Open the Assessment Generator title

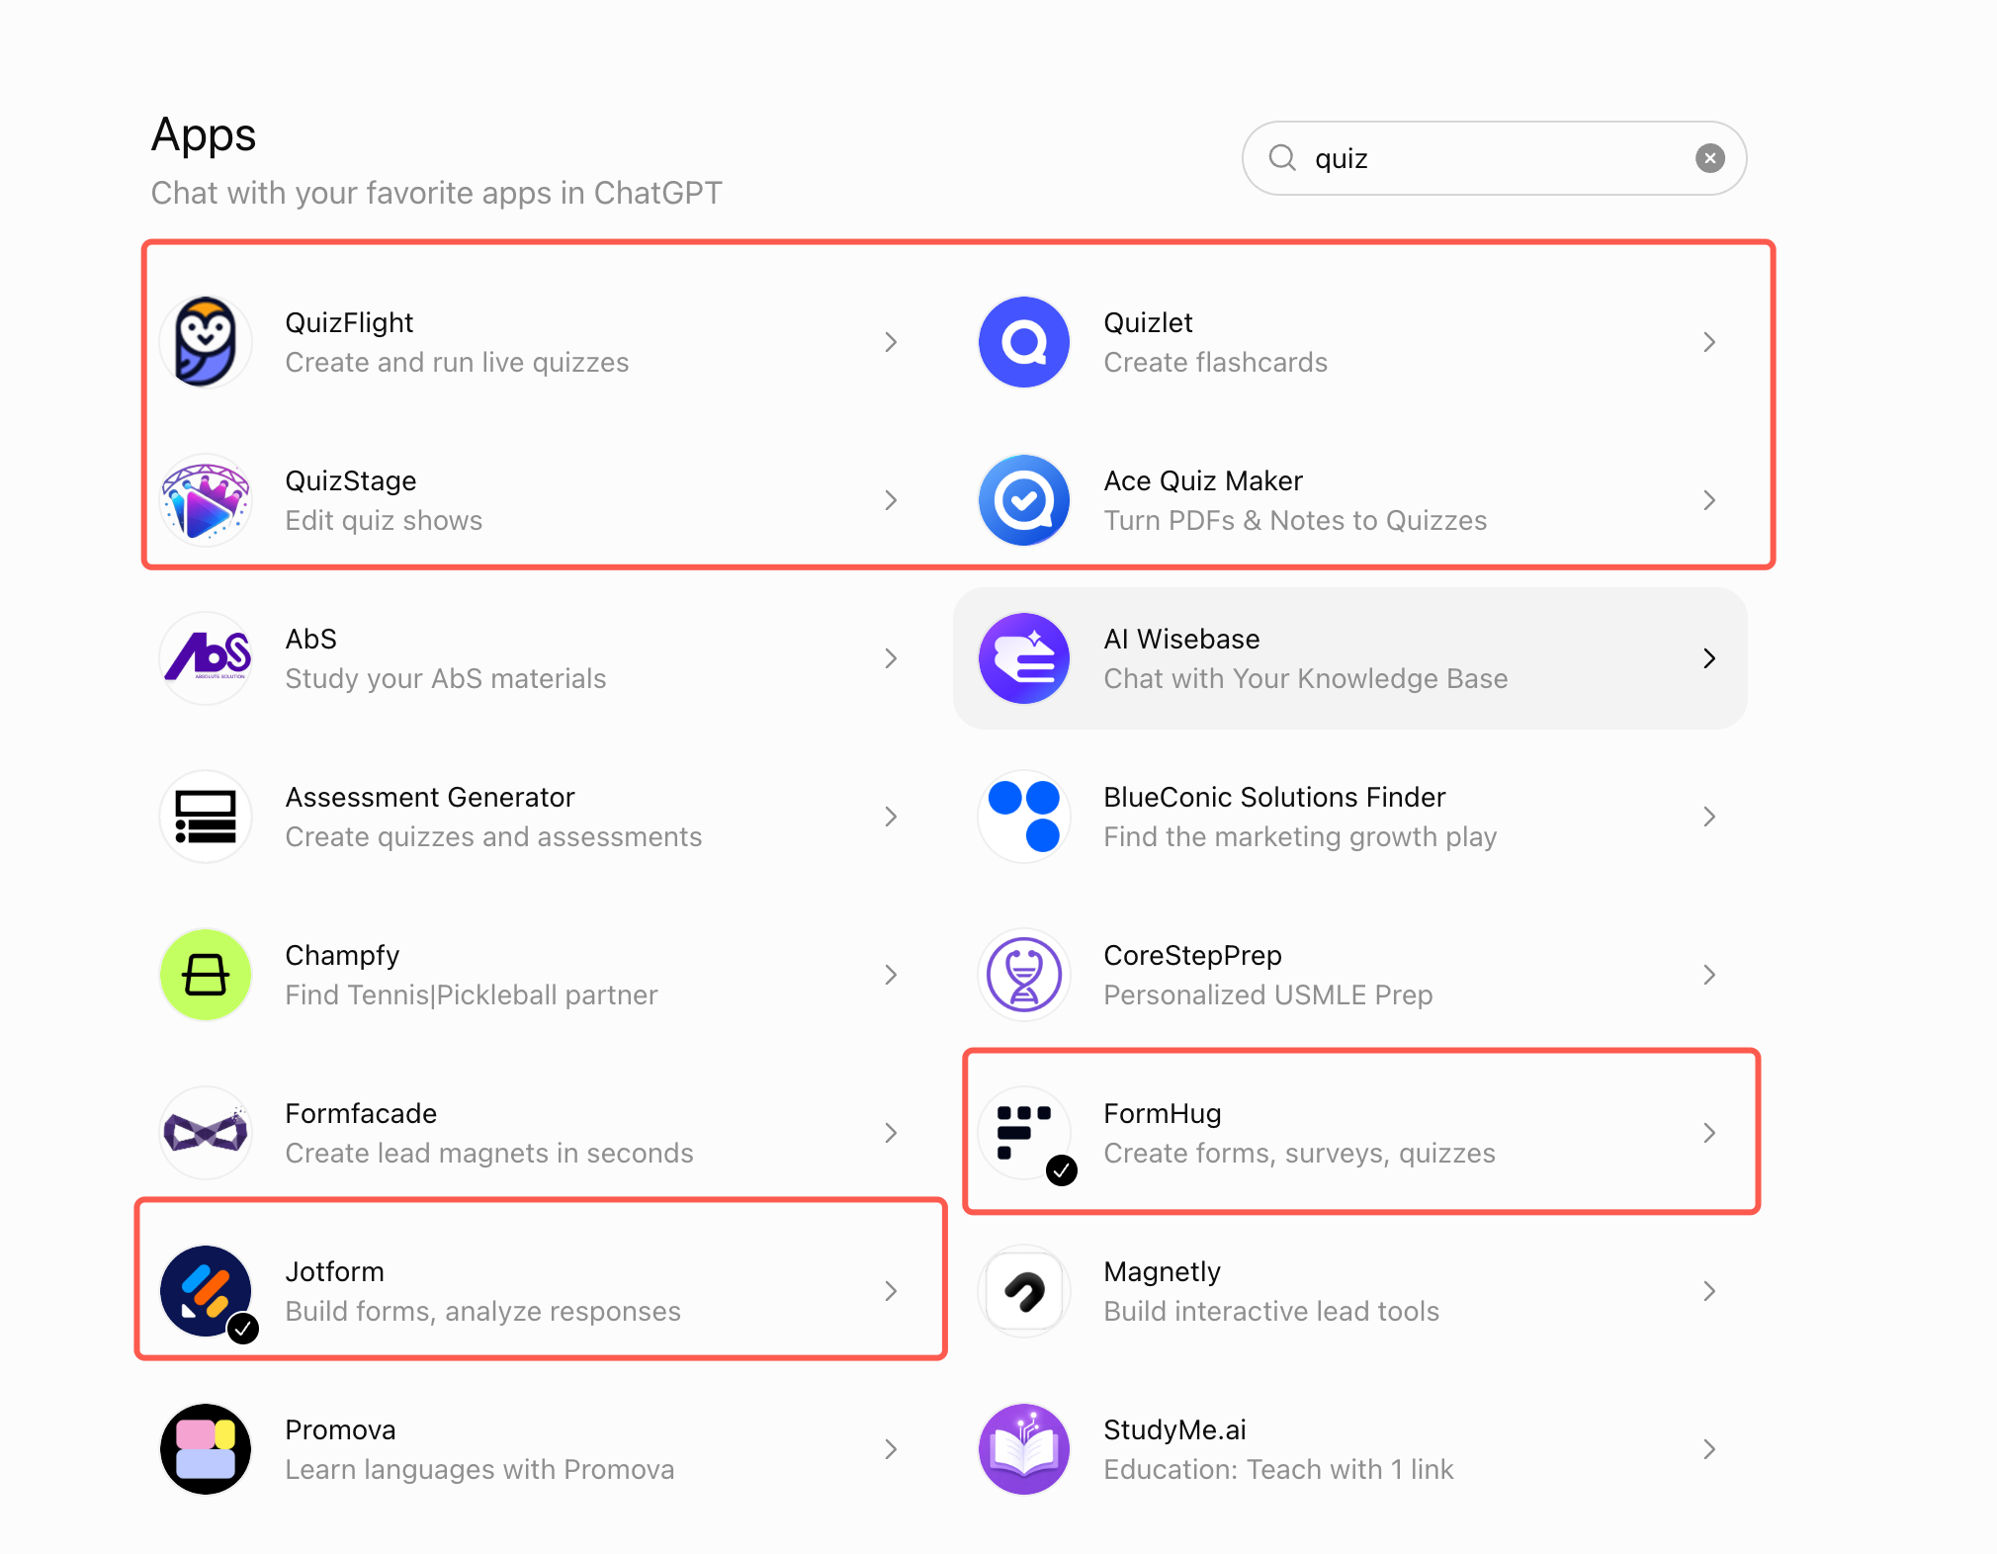coord(430,797)
